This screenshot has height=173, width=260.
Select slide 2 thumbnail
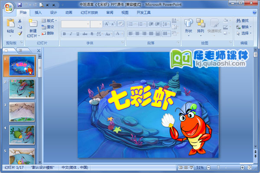(22, 89)
